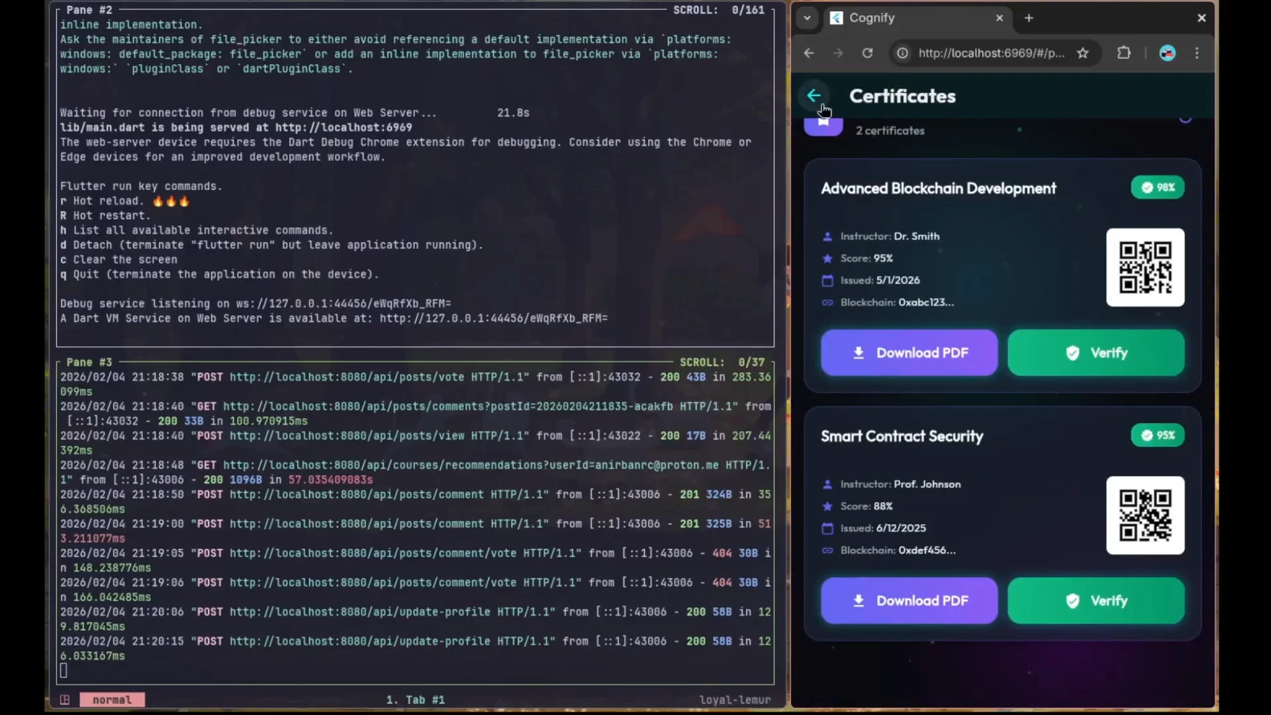Click the 98% badge on Advanced Blockchain Development
Screen dimensions: 1271x715
[1158, 187]
